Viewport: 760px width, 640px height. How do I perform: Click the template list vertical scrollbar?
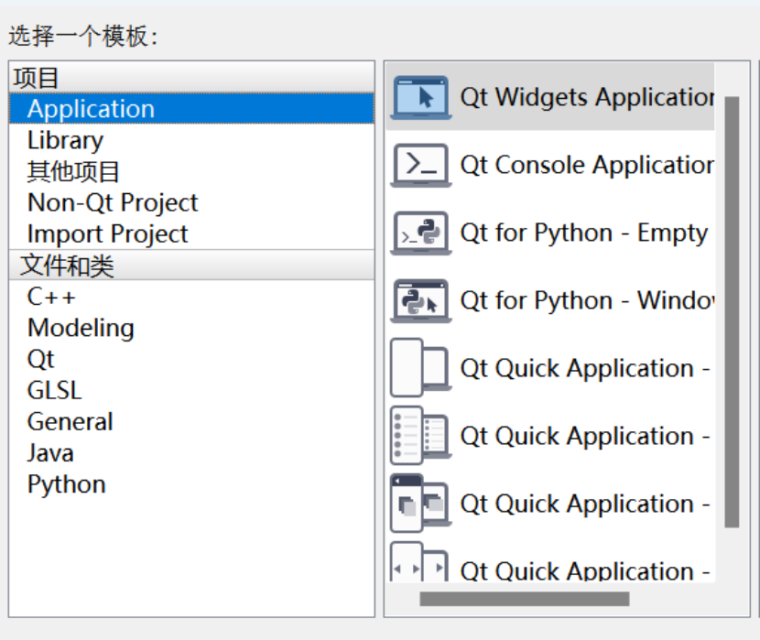click(732, 312)
